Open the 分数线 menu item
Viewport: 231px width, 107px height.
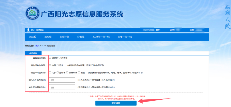coord(81,37)
